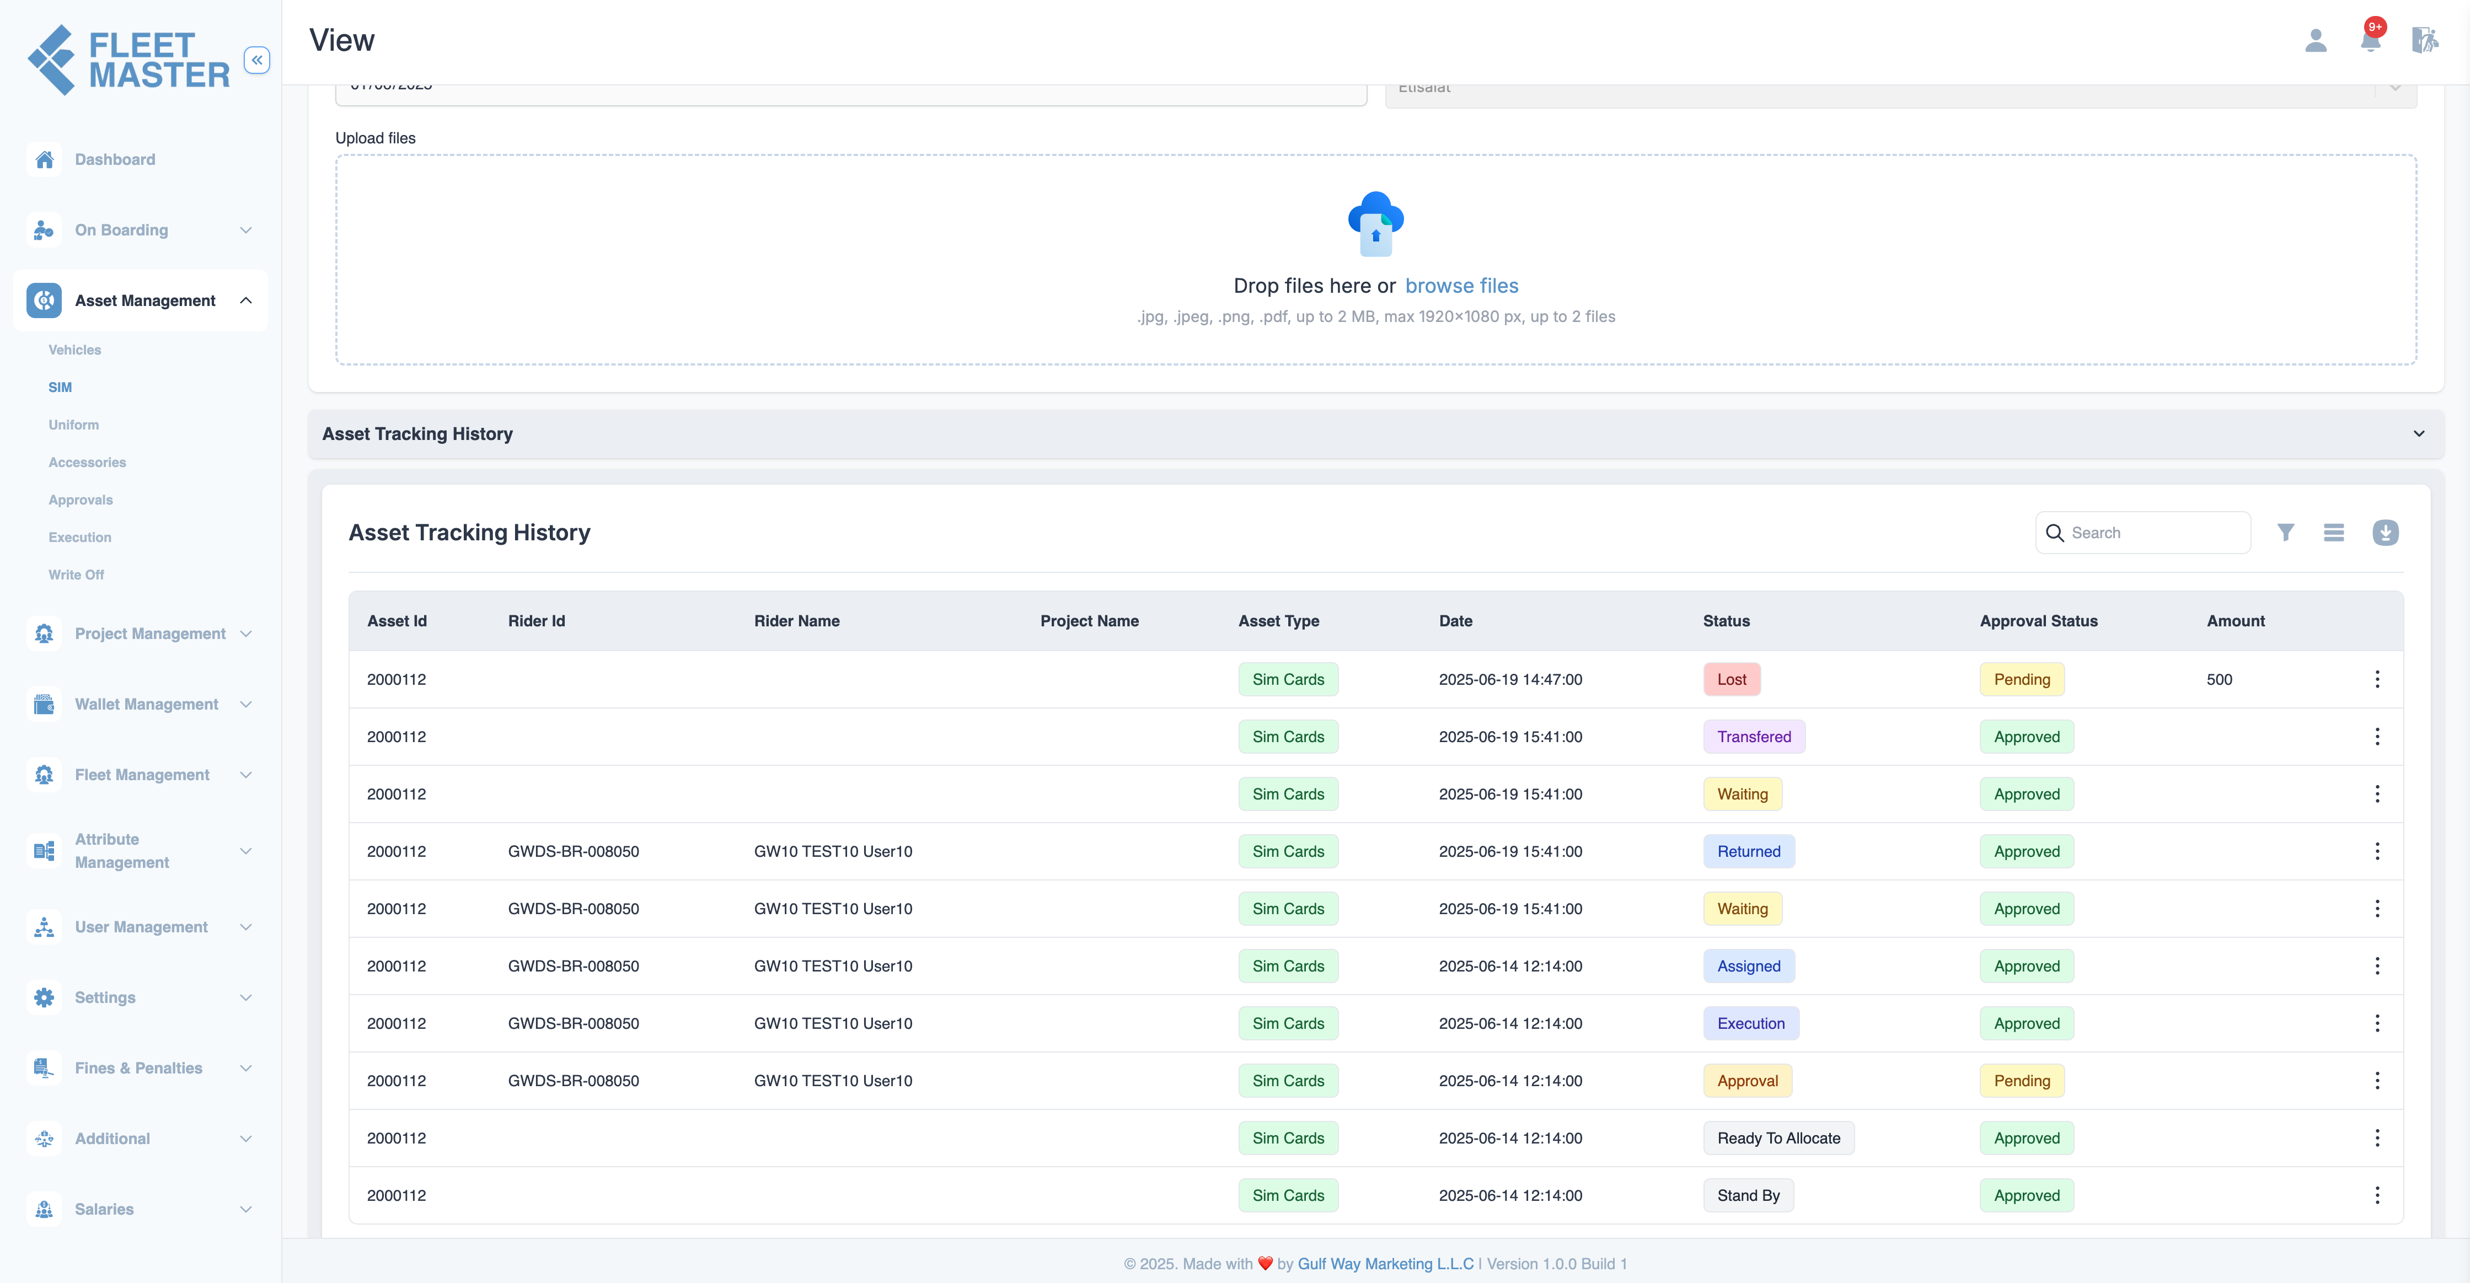Open the Uniform submenu item
Screen dimensions: 2470x1283
point(74,425)
